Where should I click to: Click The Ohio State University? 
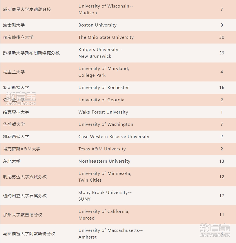tap(106, 37)
